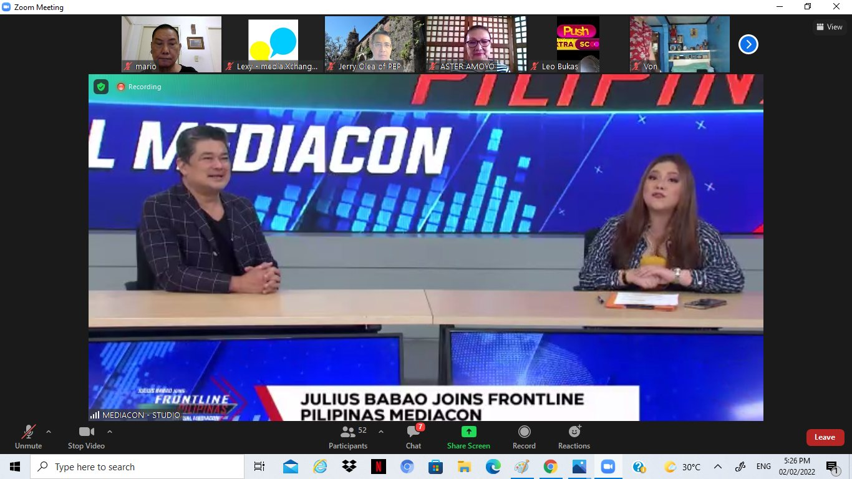The height and width of the screenshot is (479, 852).
Task: Open the Mail app from the taskbar
Action: pyautogui.click(x=290, y=467)
